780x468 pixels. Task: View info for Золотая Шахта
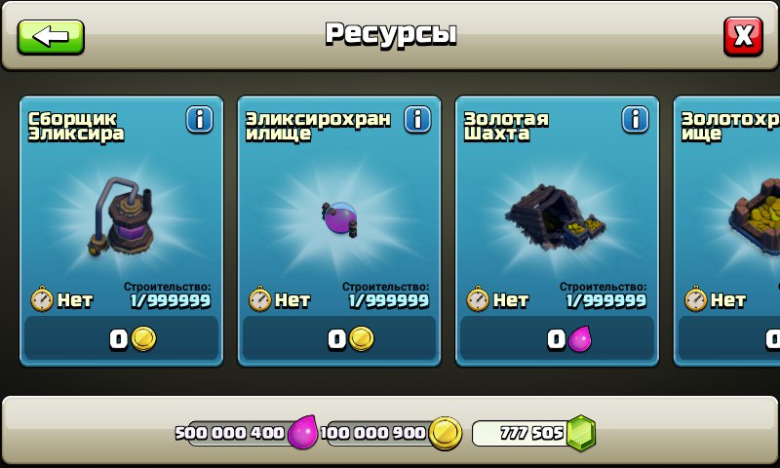click(636, 119)
